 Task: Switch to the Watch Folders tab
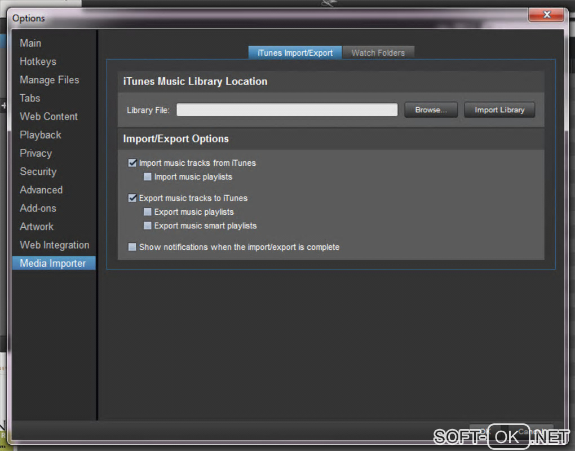click(378, 53)
